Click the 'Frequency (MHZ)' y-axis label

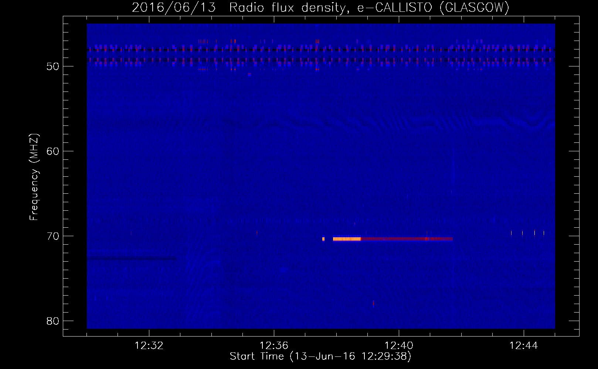(x=34, y=177)
